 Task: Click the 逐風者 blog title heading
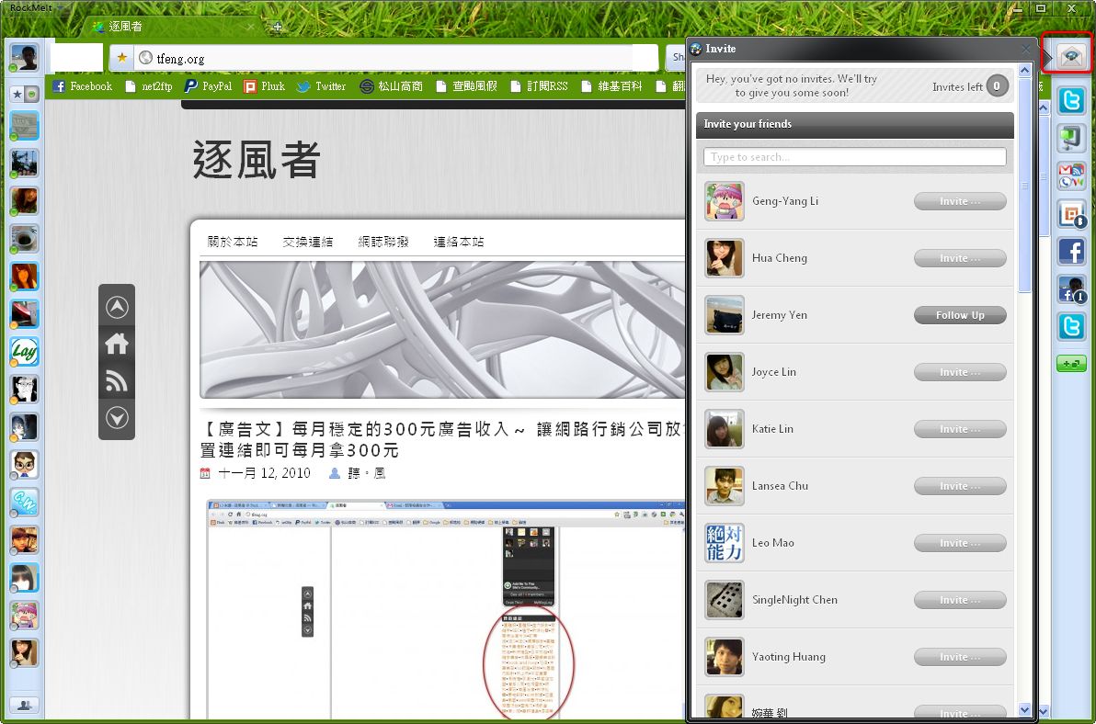[x=257, y=160]
